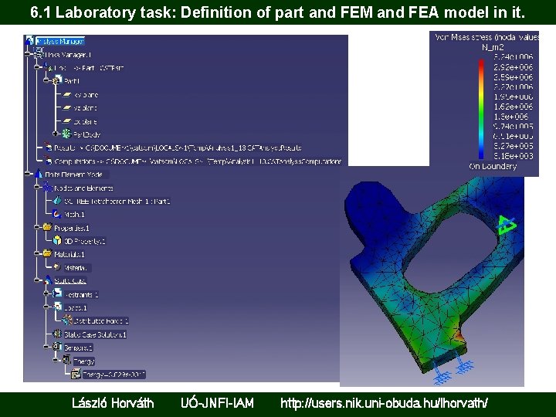Click the yz plane icon
The width and height of the screenshot is (556, 417).
pos(66,108)
